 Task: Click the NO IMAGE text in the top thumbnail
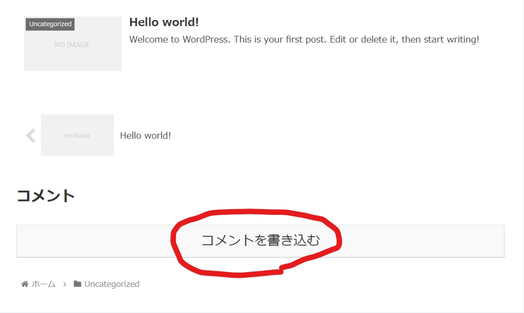point(72,44)
